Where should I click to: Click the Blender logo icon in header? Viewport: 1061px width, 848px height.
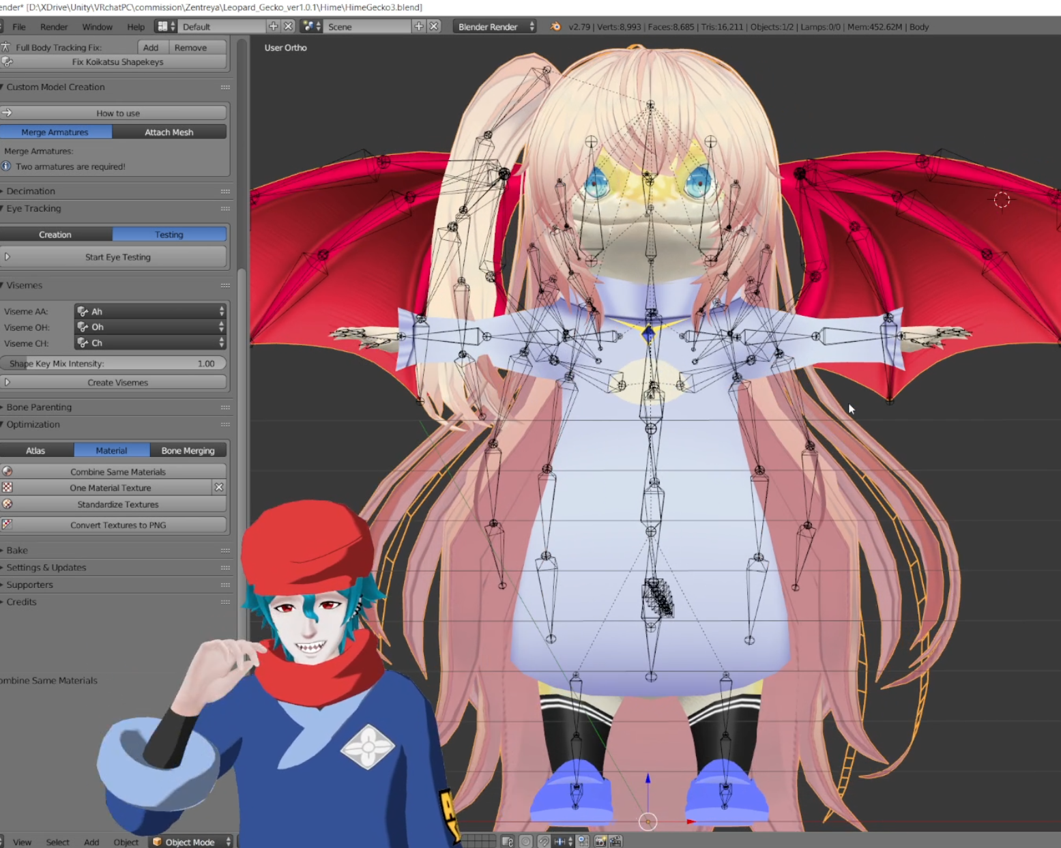[555, 27]
